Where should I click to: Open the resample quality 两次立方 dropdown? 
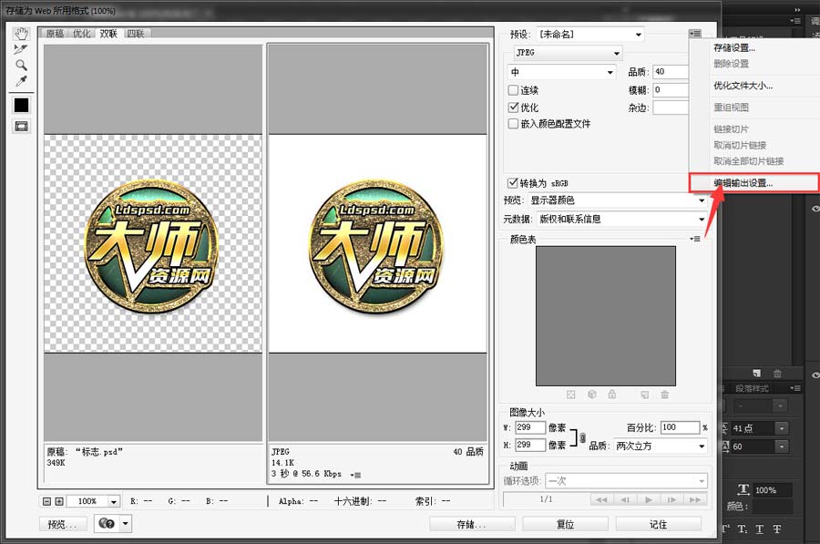pyautogui.click(x=660, y=446)
